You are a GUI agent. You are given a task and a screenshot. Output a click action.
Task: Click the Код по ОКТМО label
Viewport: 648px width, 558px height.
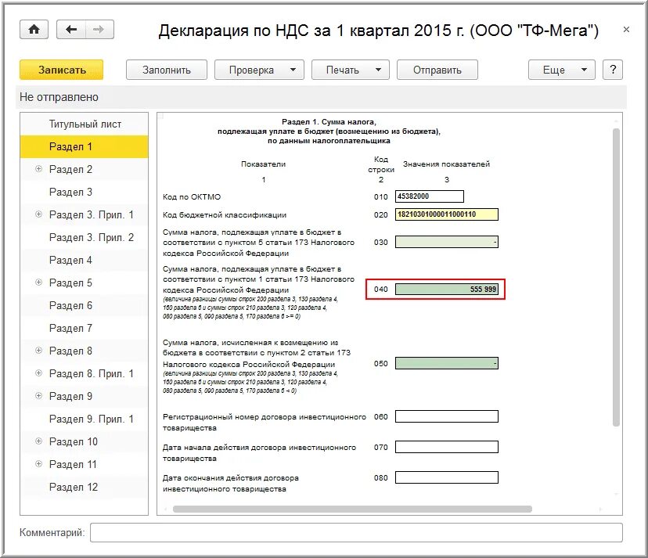coord(192,197)
